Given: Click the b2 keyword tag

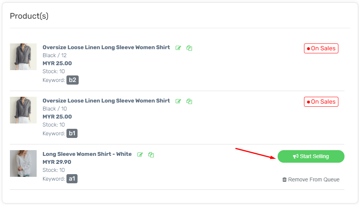Looking at the screenshot, I should tap(73, 80).
